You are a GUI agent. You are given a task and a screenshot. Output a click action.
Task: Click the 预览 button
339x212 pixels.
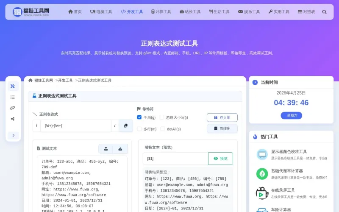[220, 159]
